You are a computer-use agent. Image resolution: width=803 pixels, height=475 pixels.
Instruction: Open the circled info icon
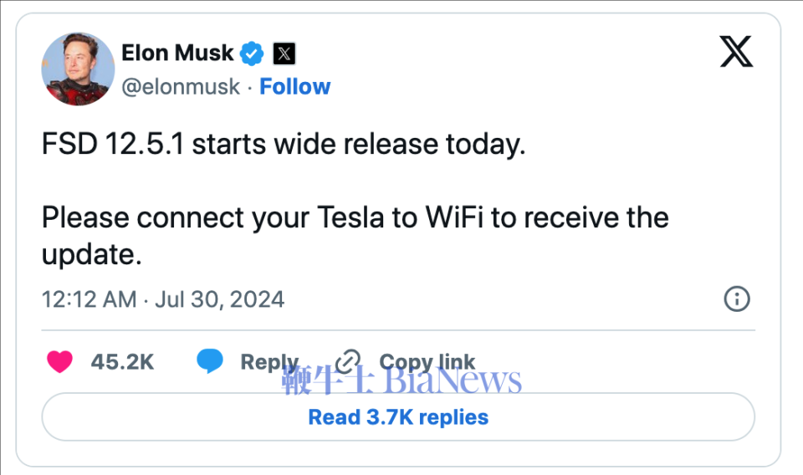736,299
